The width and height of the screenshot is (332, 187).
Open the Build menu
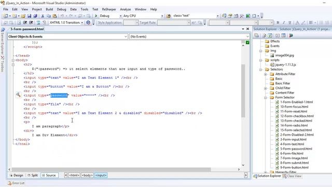[x=49, y=9]
